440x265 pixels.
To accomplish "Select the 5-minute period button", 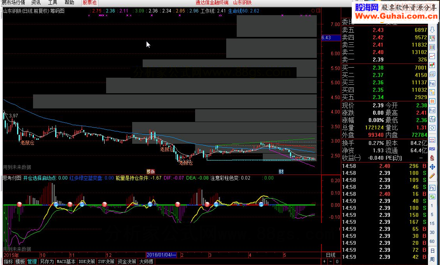I will coord(432,214).
